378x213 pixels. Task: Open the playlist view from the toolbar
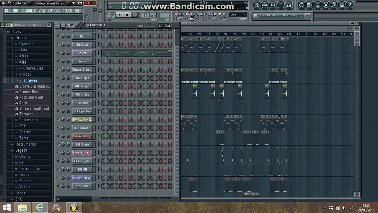pos(257,5)
